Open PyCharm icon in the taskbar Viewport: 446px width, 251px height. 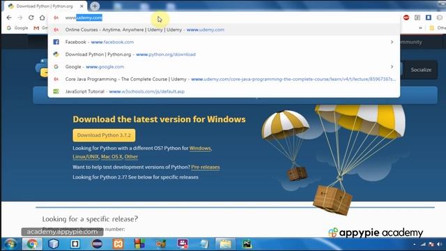247,244
